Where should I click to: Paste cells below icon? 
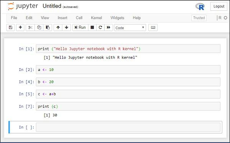[48, 28]
